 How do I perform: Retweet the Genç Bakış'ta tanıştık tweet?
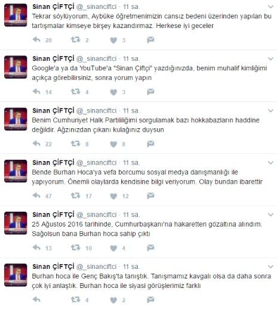(x=75, y=300)
